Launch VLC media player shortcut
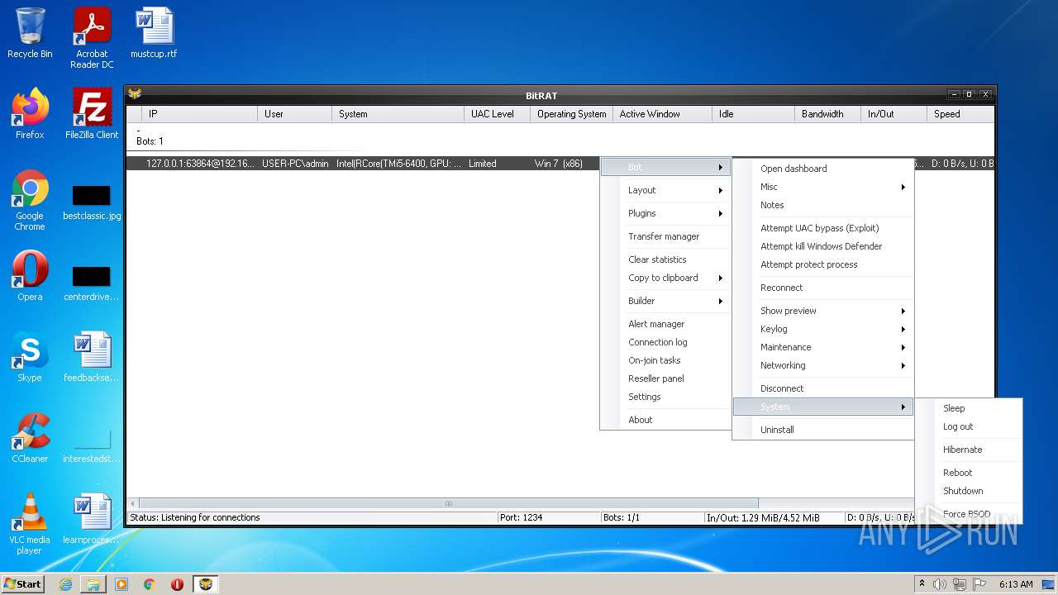 point(30,524)
